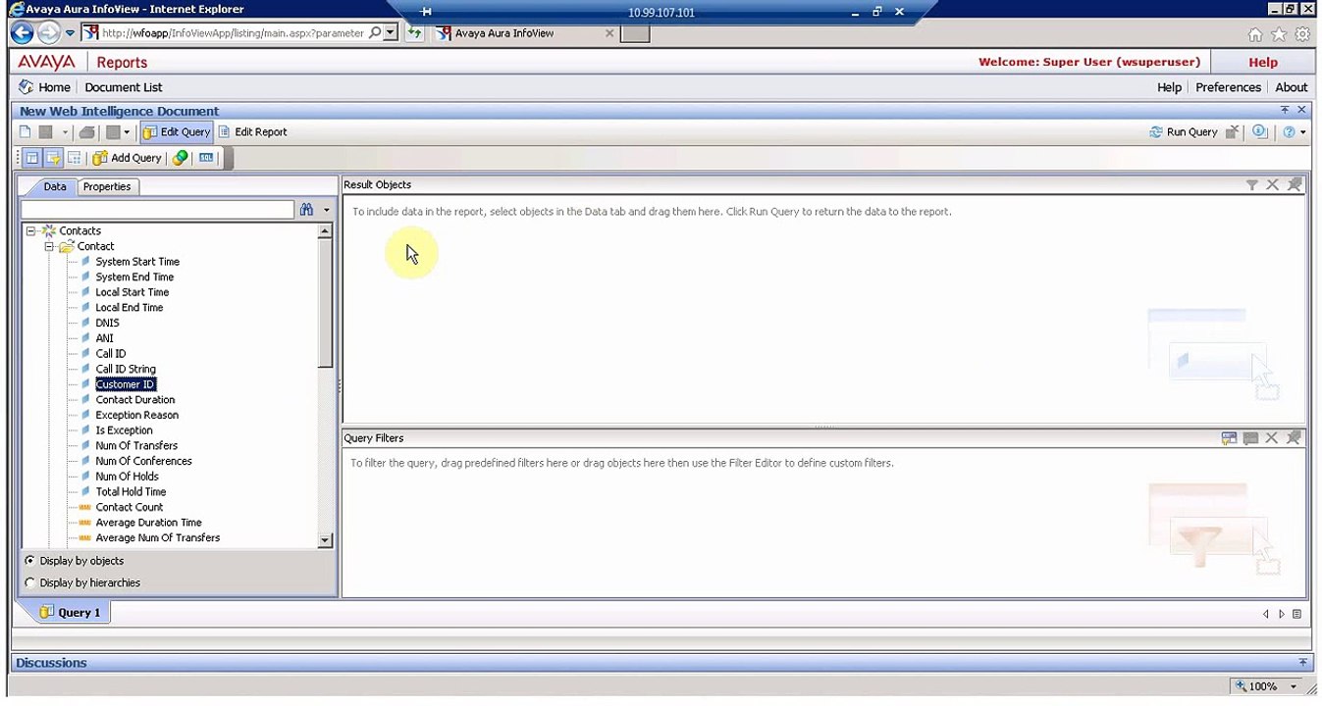Click the Query Filters remove-all icon
The width and height of the screenshot is (1322, 706).
(x=1294, y=438)
